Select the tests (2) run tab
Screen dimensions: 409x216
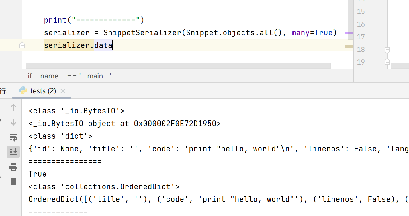(x=43, y=91)
